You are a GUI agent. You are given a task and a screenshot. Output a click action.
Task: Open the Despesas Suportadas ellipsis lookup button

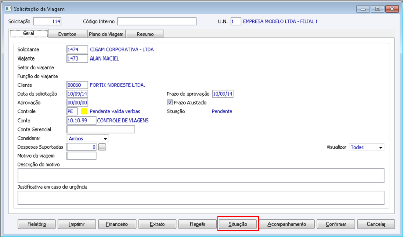click(x=102, y=147)
